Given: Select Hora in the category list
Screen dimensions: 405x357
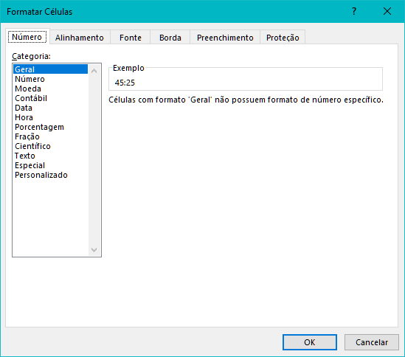Looking at the screenshot, I should [x=24, y=117].
